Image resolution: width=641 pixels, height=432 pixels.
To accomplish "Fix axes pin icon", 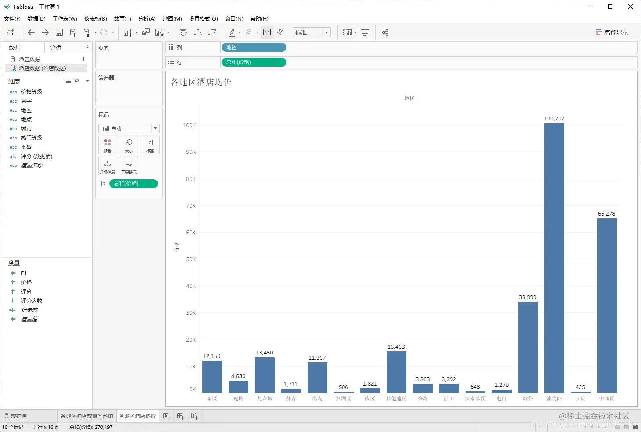I will pos(280,32).
